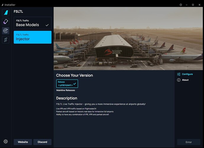Open the Website link button
204x148 pixels.
pos(23,142)
